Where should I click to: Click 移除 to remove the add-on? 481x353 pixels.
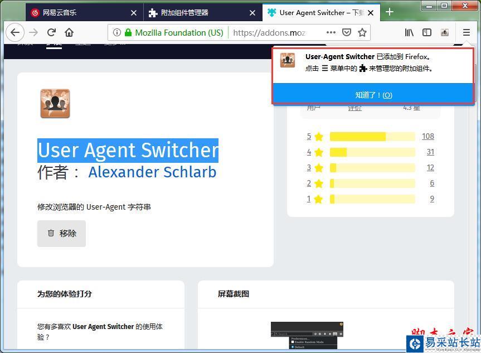[x=62, y=233]
